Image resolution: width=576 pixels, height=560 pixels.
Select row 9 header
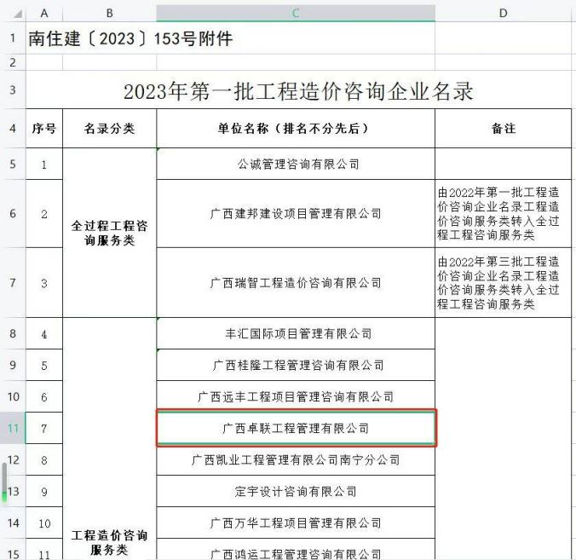[x=13, y=365]
